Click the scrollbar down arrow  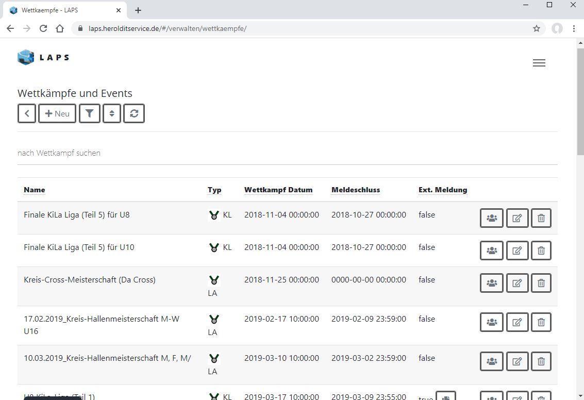[x=580, y=396]
